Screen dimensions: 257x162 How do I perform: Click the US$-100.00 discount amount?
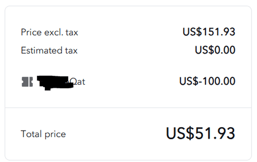point(207,81)
